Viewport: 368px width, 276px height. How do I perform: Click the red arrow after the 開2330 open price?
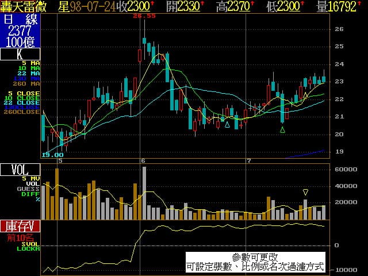tap(202, 5)
